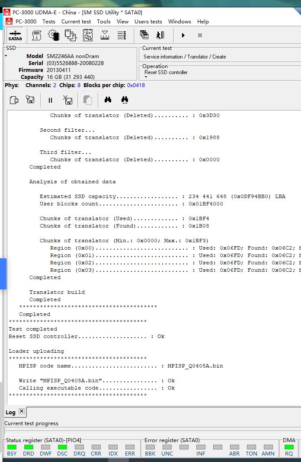Click the IDX status indicator
The height and width of the screenshot is (462, 301).
click(113, 447)
